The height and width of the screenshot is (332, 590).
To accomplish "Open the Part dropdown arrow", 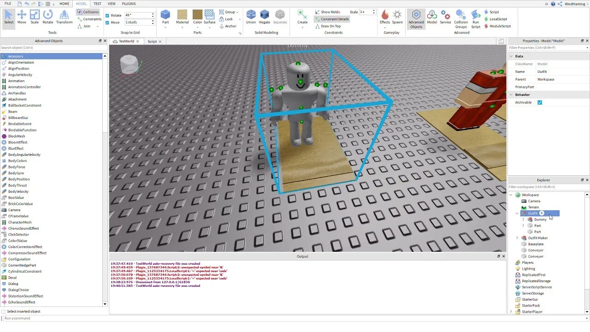I will [x=165, y=28].
